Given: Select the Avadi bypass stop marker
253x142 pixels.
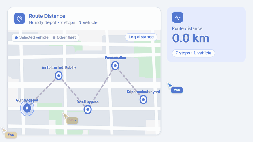Looking at the screenshot, I should pyautogui.click(x=88, y=110).
